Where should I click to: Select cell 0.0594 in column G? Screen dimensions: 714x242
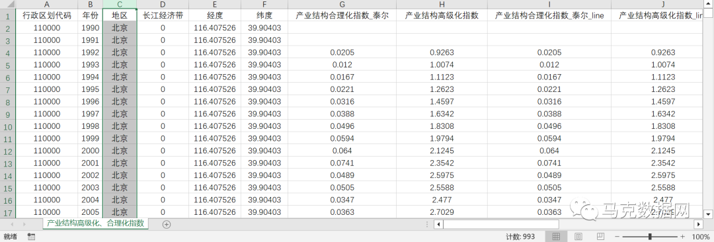coord(342,139)
